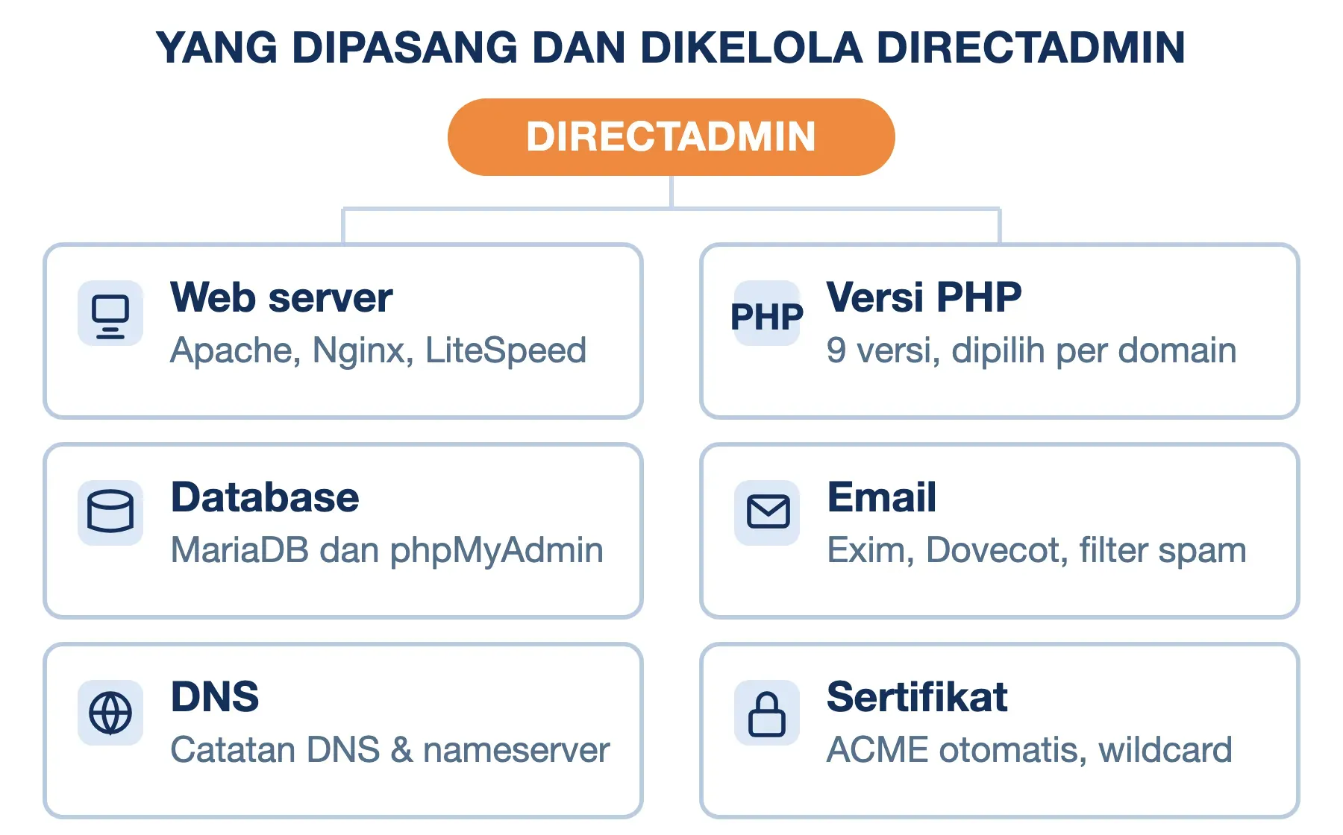Viewport: 1343px width, 835px height.
Task: Click the PHP icon badge
Action: [x=767, y=313]
